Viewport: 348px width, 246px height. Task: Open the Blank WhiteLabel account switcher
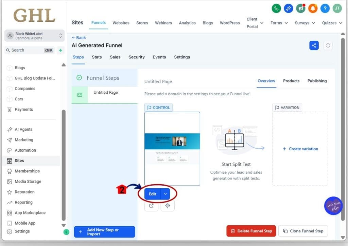point(34,36)
